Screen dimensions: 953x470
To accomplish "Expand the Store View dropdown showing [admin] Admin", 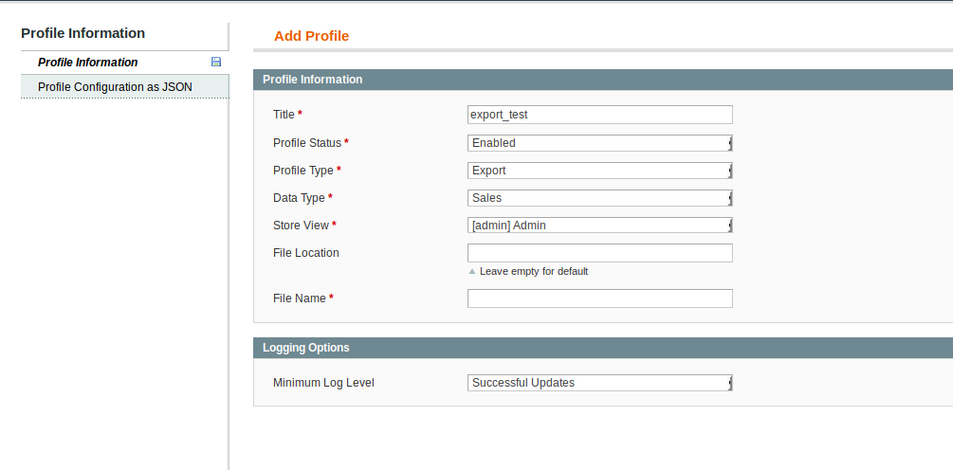I will point(600,226).
